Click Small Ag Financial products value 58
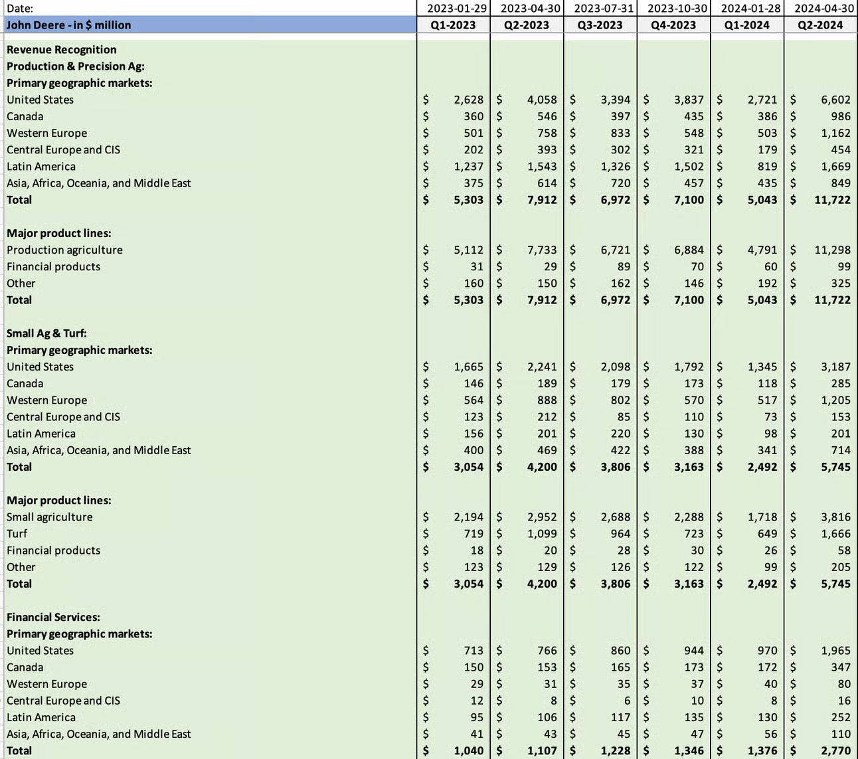 (x=844, y=550)
